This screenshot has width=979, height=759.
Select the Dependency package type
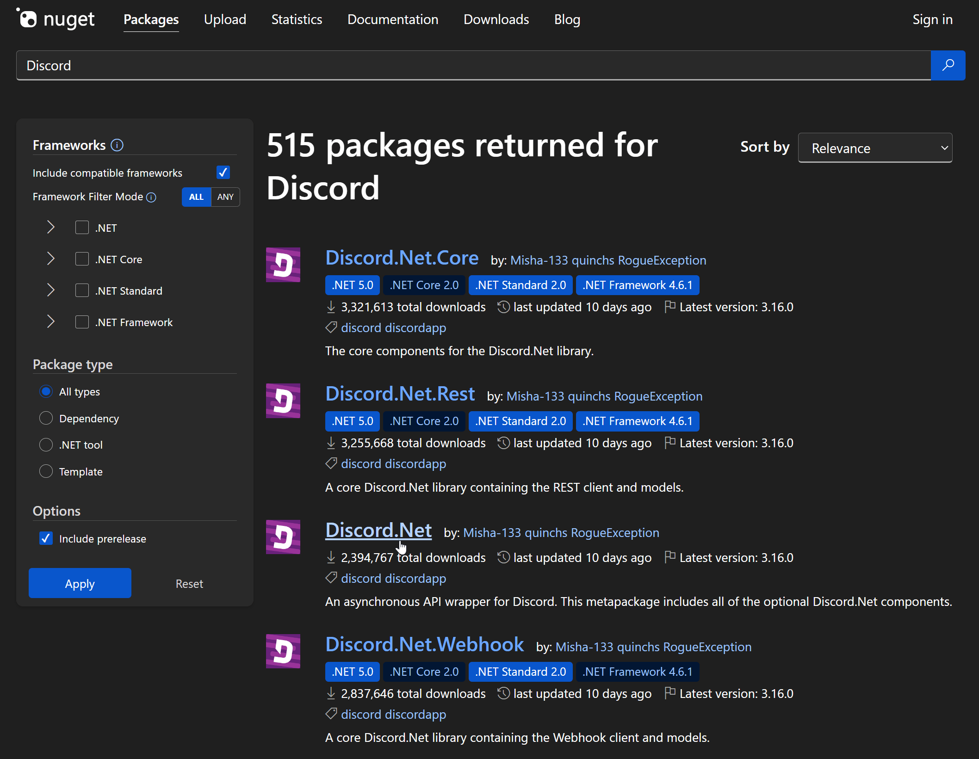tap(46, 418)
